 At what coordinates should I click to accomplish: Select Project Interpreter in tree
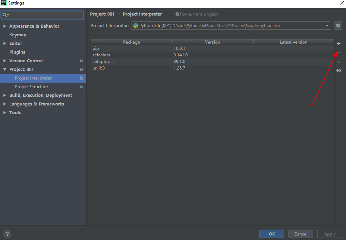click(x=43, y=78)
